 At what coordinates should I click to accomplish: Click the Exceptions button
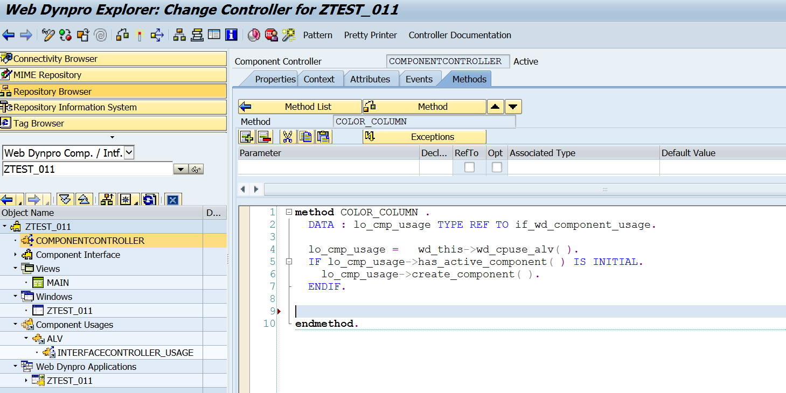(425, 137)
